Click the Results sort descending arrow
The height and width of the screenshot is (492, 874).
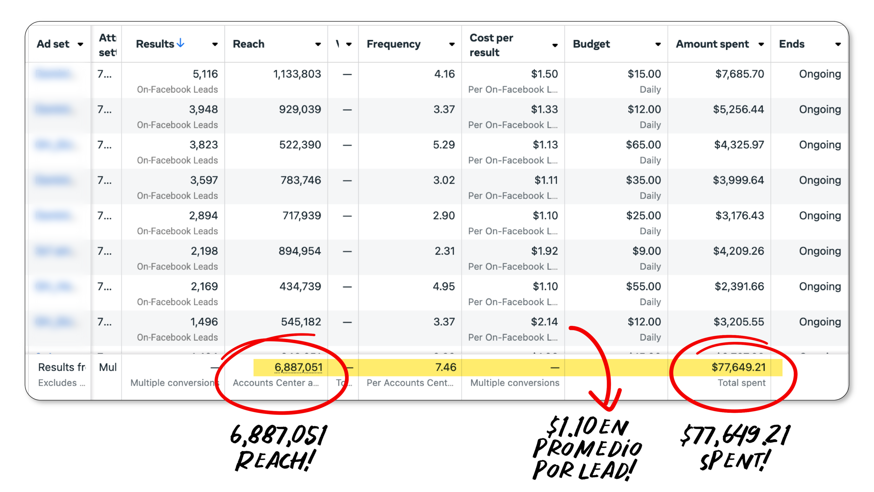click(181, 43)
